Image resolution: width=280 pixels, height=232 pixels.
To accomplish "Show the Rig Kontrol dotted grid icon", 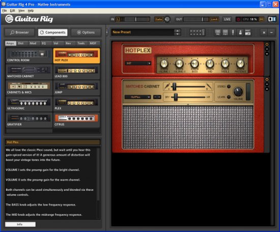I will click(x=197, y=33).
